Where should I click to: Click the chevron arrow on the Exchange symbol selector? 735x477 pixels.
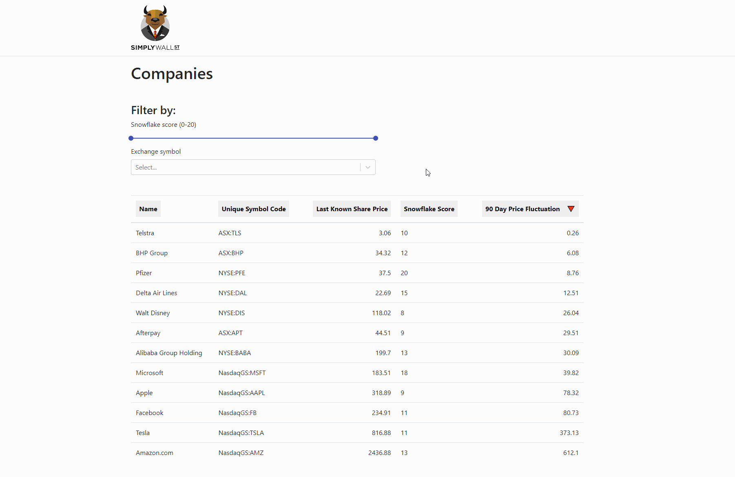point(367,167)
